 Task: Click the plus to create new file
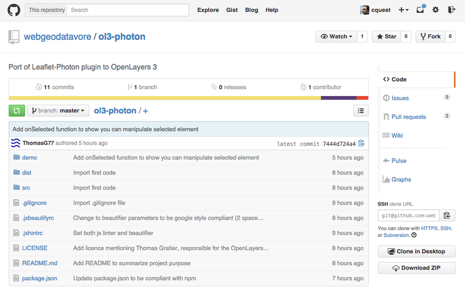(x=145, y=111)
